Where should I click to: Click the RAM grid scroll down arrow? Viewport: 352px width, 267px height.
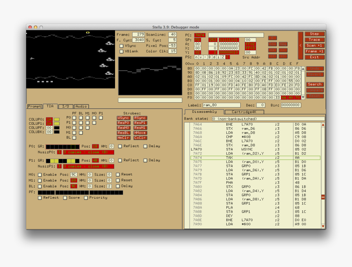[303, 97]
